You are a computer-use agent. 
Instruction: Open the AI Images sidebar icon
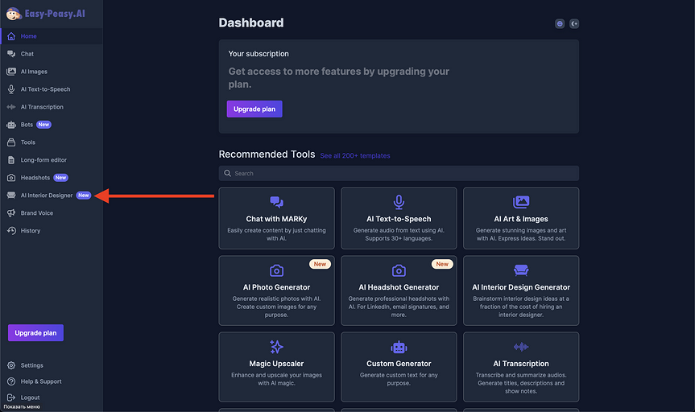click(11, 72)
